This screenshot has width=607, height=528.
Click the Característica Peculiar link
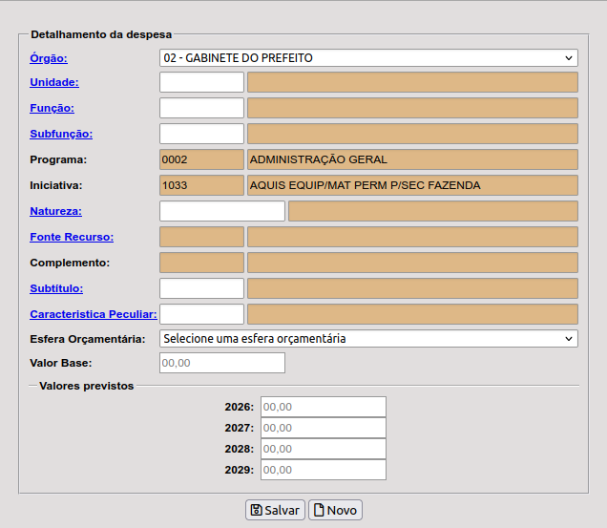pos(93,313)
